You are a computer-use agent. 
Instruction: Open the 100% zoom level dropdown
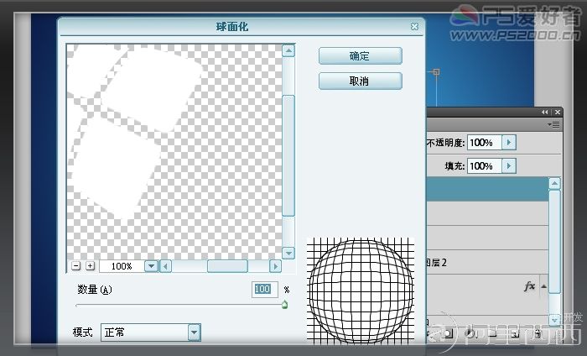[x=151, y=266]
